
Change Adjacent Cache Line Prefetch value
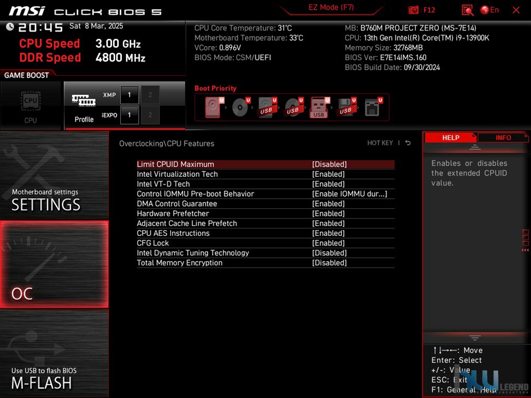point(328,223)
